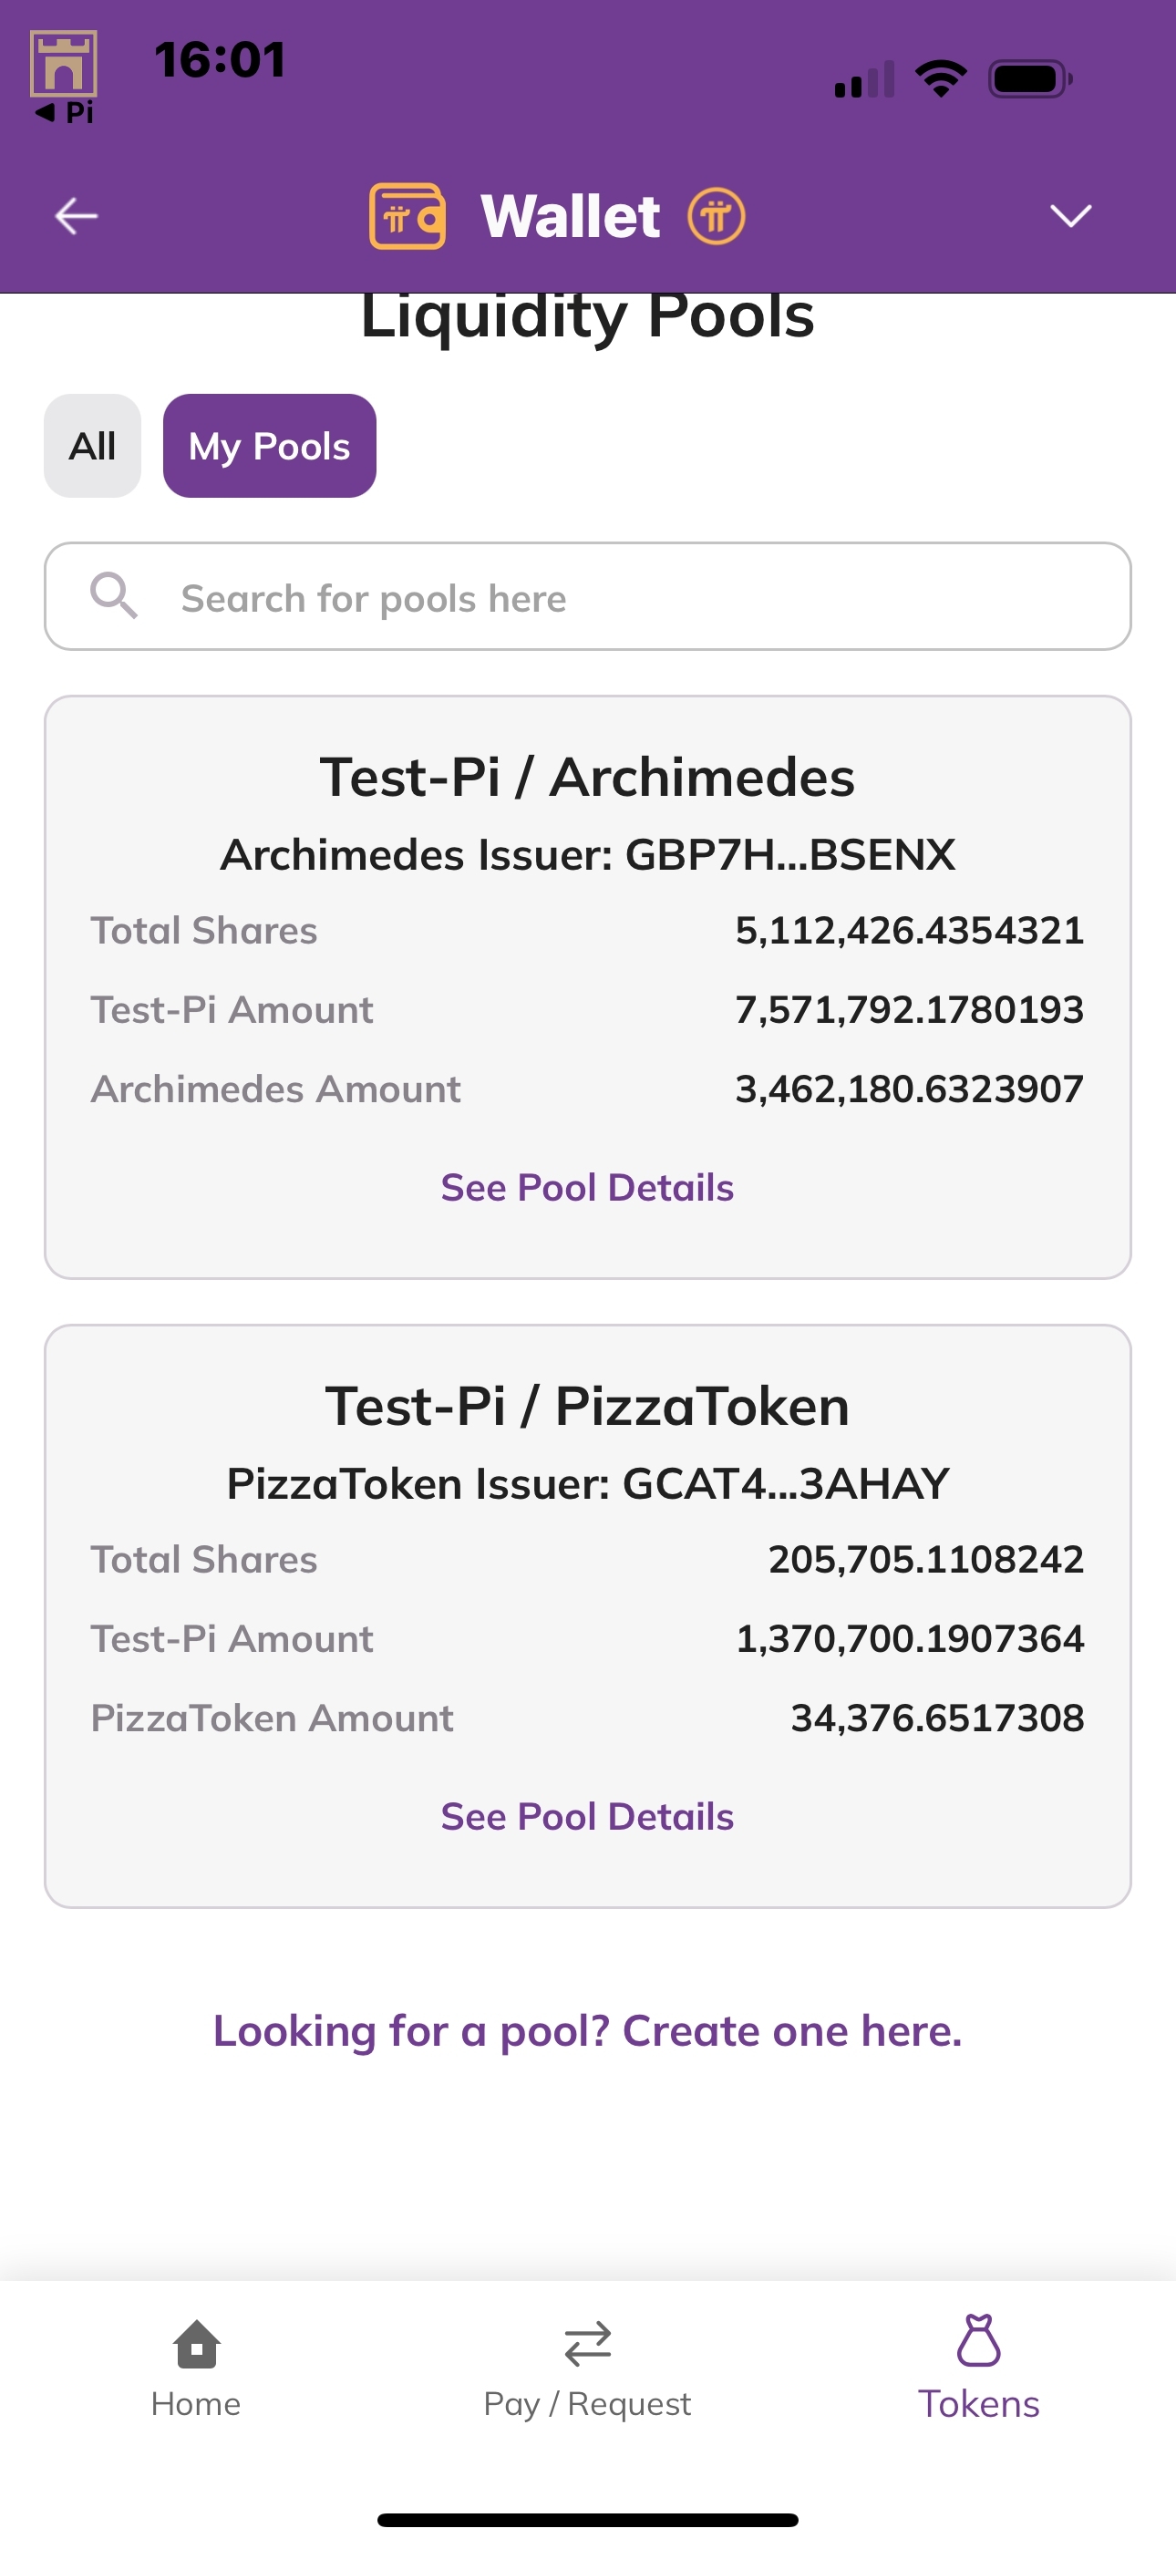
Task: Tap the wallet icon beside Wallet title
Action: point(407,216)
